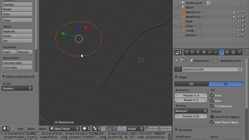Open the Modifiers wrench tab
The height and width of the screenshot is (140, 249).
[x=216, y=52]
